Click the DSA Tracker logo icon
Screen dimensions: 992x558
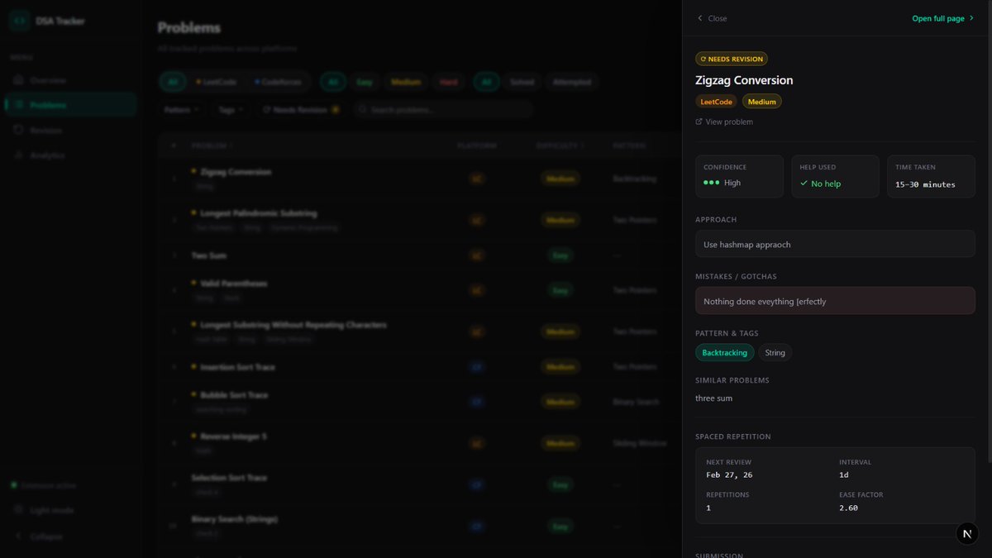point(20,21)
